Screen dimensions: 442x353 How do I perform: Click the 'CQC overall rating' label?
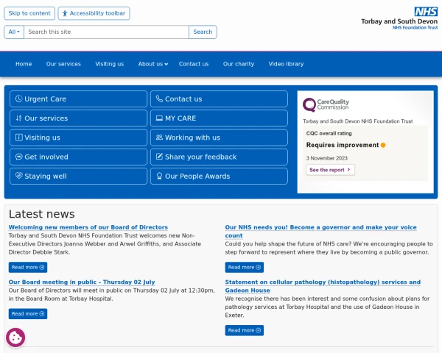pos(329,133)
